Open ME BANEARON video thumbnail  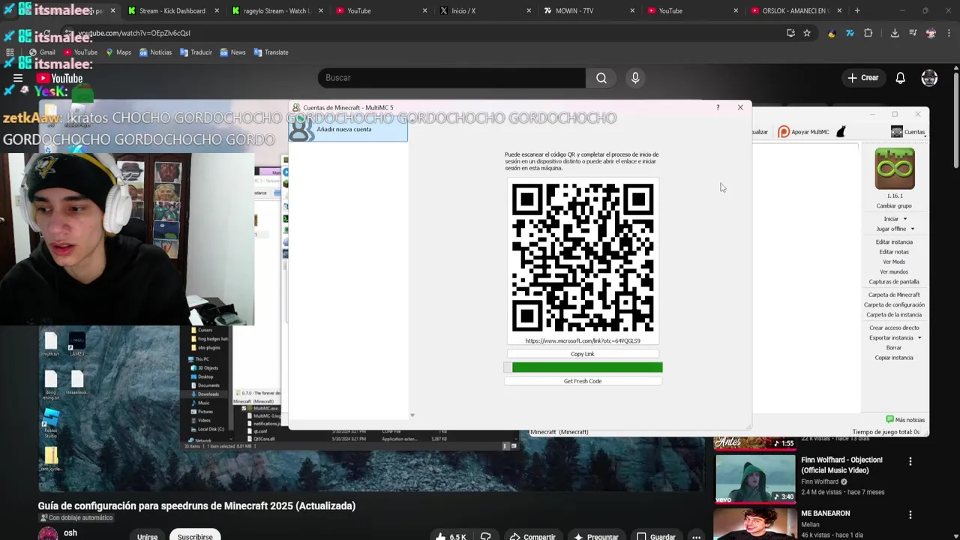coord(755,524)
